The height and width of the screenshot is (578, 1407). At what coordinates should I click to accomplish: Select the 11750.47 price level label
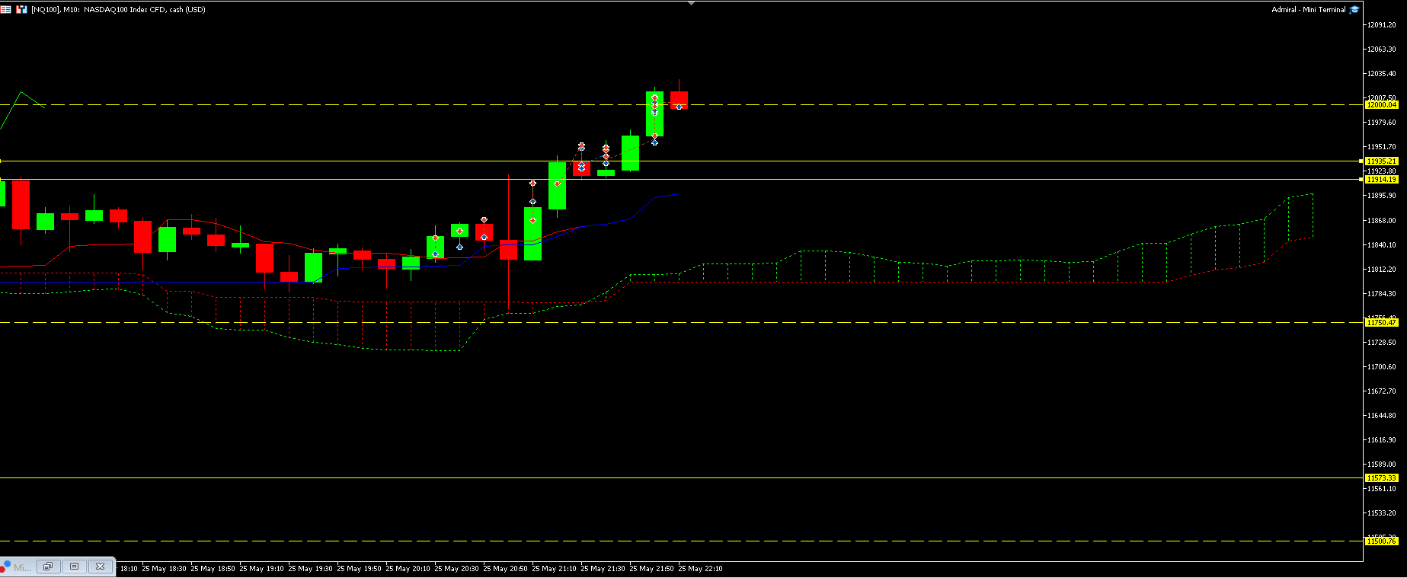[1381, 323]
